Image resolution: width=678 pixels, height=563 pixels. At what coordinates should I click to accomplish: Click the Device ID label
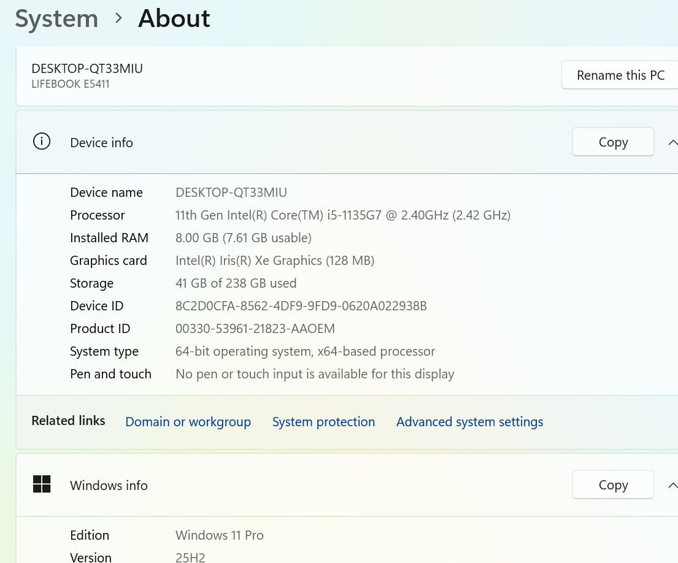coord(96,306)
